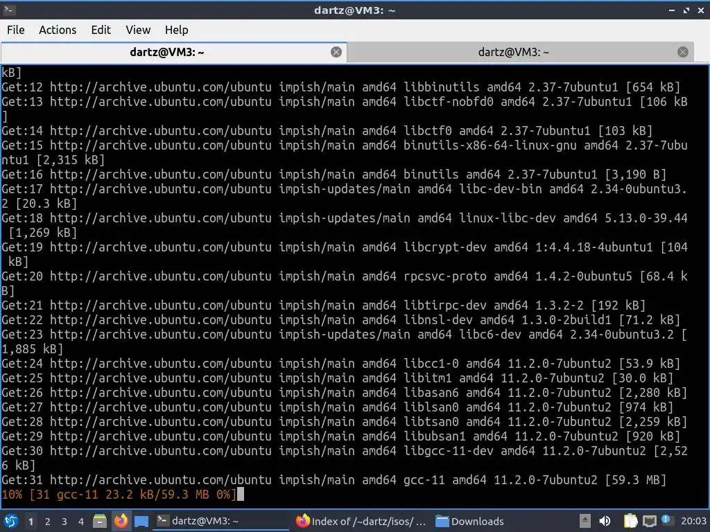Click the Get:12 libbinutils output line
The width and height of the screenshot is (710, 532).
coord(340,87)
